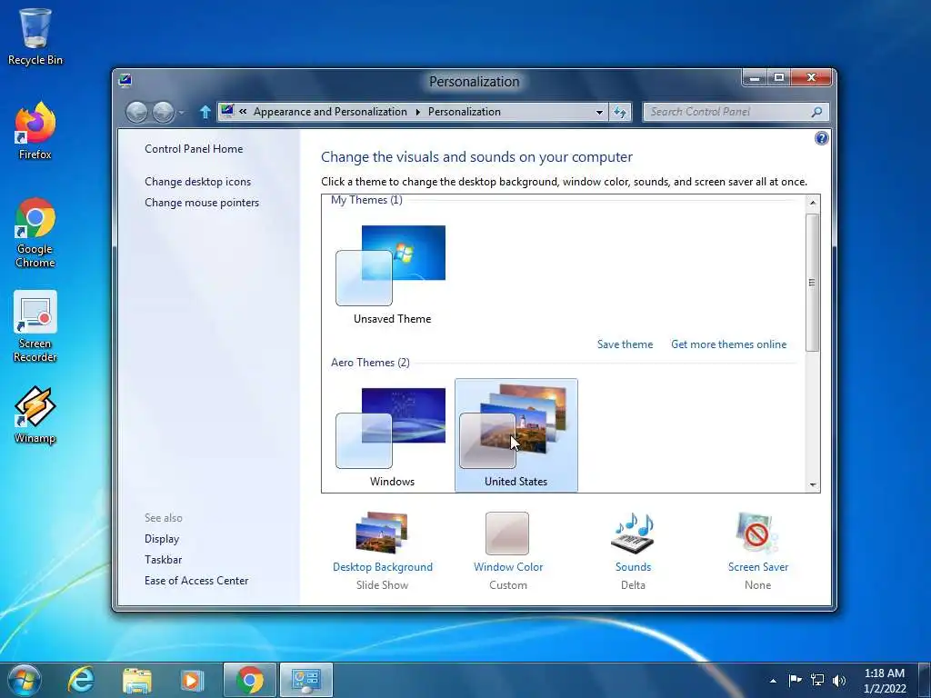
Task: Open recent pages dropdown arrow
Action: click(x=181, y=112)
